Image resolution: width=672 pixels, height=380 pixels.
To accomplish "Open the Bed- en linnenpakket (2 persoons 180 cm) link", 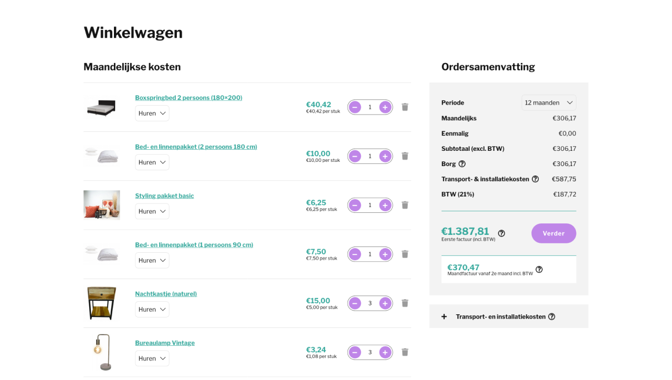I will pyautogui.click(x=196, y=147).
